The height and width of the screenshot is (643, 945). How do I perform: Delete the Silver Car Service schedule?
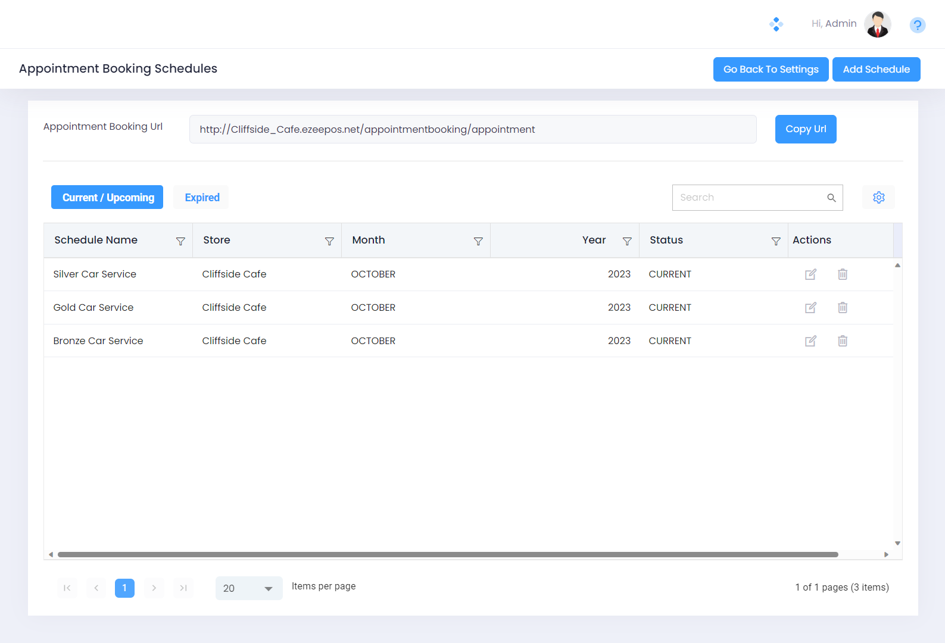(x=843, y=274)
